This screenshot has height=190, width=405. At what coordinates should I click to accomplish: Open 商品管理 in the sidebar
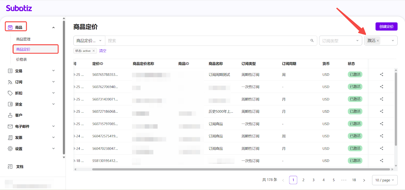click(23, 39)
